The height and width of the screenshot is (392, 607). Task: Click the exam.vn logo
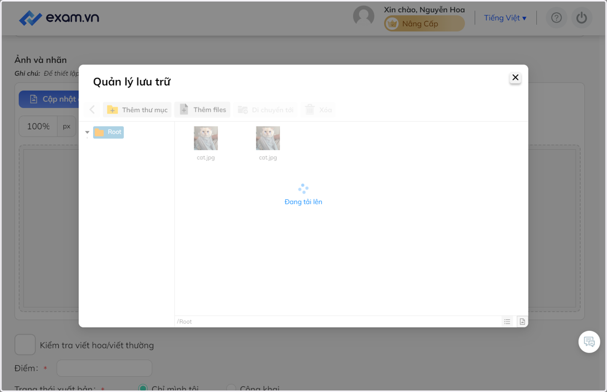[x=59, y=18]
